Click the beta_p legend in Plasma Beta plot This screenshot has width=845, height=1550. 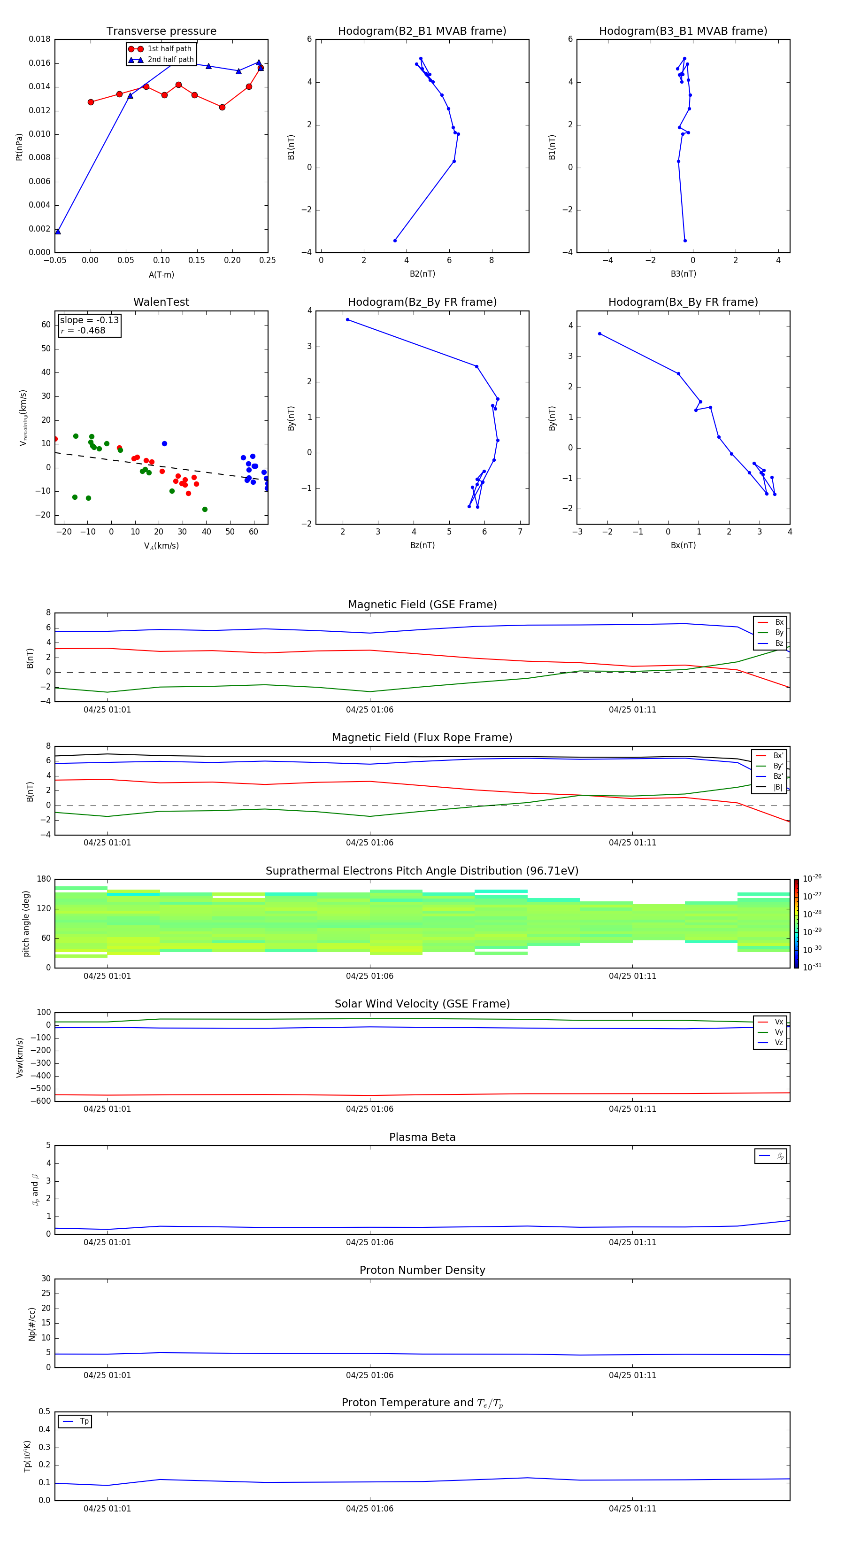[771, 1156]
